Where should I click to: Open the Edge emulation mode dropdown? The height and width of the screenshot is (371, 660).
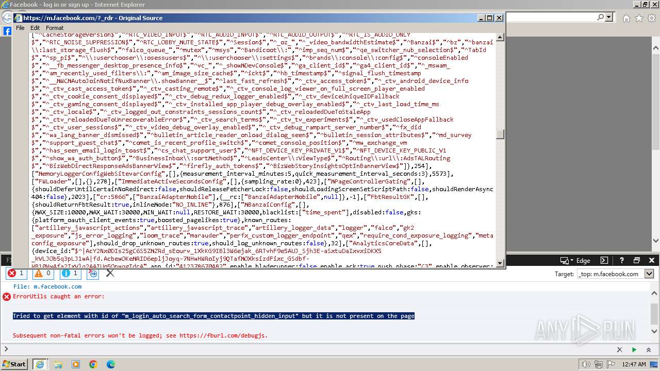click(x=575, y=260)
